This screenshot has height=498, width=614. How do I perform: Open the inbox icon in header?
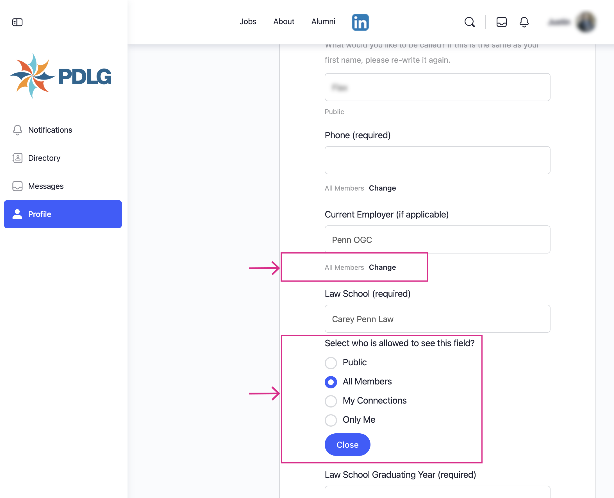(x=501, y=22)
